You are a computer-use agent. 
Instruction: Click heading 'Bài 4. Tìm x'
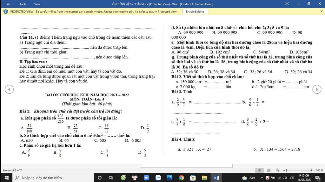pyautogui.click(x=183, y=139)
